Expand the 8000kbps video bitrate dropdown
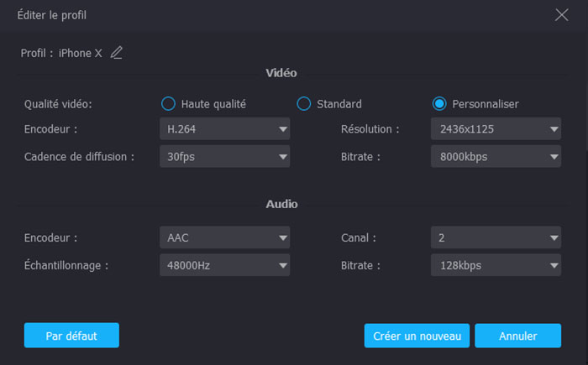588x365 pixels. 496,156
